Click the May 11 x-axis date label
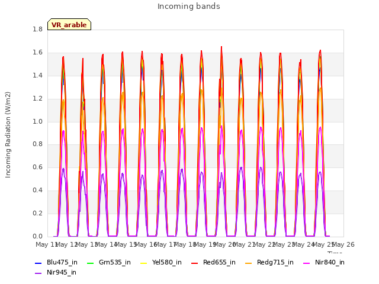379x284 pixels. point(46,244)
